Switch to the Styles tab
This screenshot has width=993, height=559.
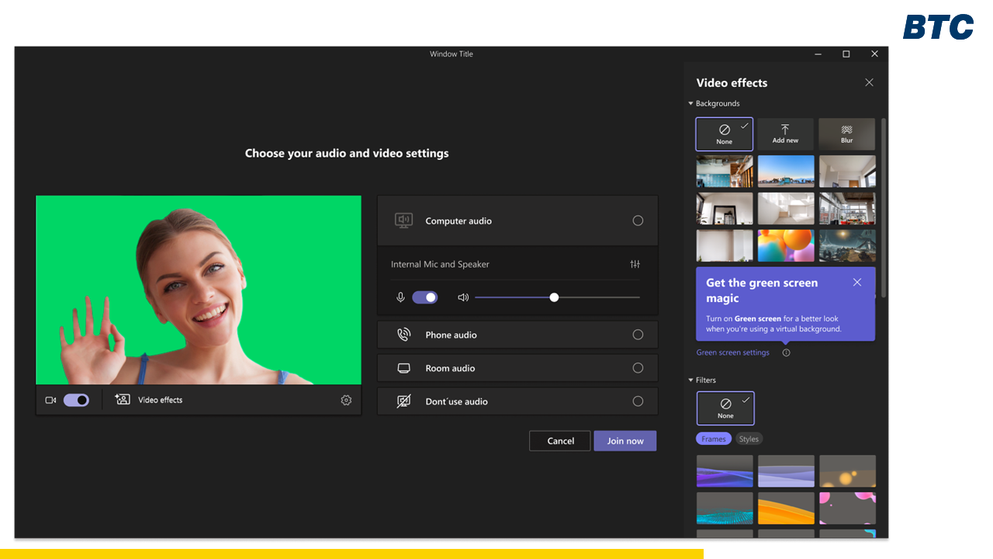tap(749, 439)
